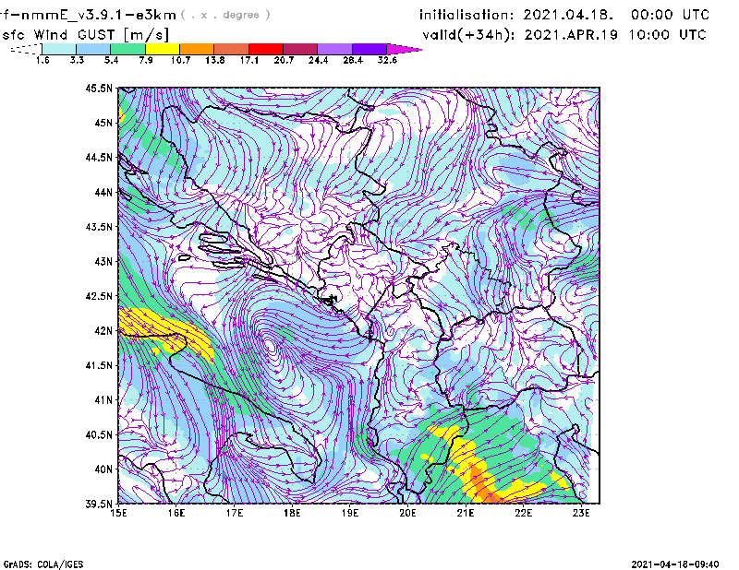Click the red 17.1–20.7 legend swatch
Screen dimensions: 739x570
click(x=266, y=49)
